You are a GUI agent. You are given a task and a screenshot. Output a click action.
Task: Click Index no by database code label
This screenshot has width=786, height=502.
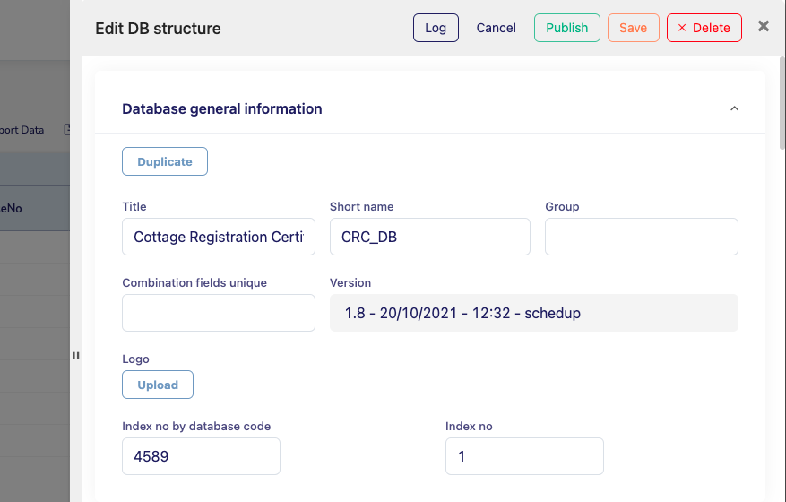[x=196, y=427]
